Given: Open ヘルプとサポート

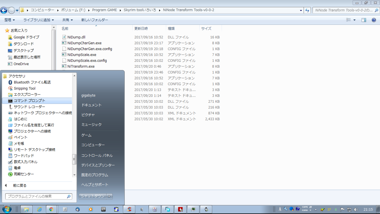Looking at the screenshot, I should tap(95, 185).
